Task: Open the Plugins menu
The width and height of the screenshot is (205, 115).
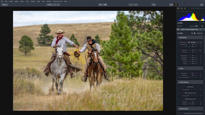Action: point(33,2)
